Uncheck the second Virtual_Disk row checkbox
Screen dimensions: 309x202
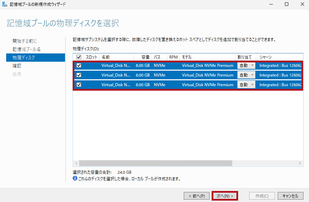coord(79,75)
